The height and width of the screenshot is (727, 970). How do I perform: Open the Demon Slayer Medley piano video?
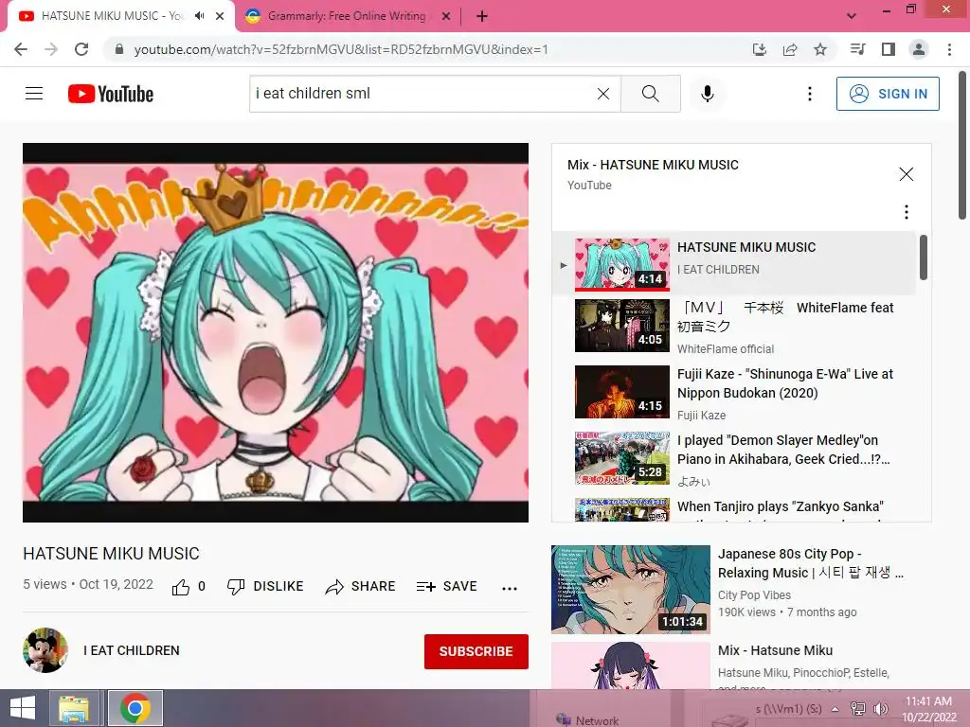[x=734, y=459]
